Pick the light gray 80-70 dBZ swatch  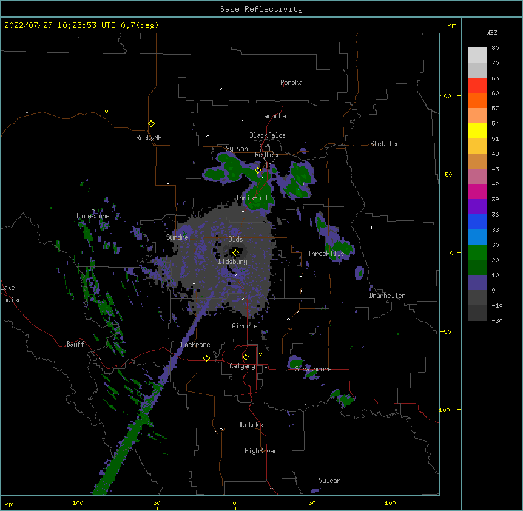tap(477, 55)
